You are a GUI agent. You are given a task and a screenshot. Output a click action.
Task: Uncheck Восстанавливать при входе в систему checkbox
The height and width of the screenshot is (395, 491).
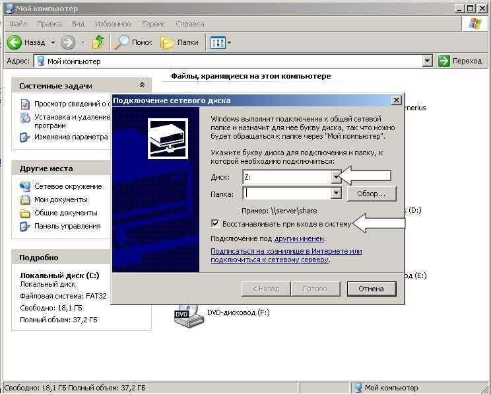click(215, 223)
